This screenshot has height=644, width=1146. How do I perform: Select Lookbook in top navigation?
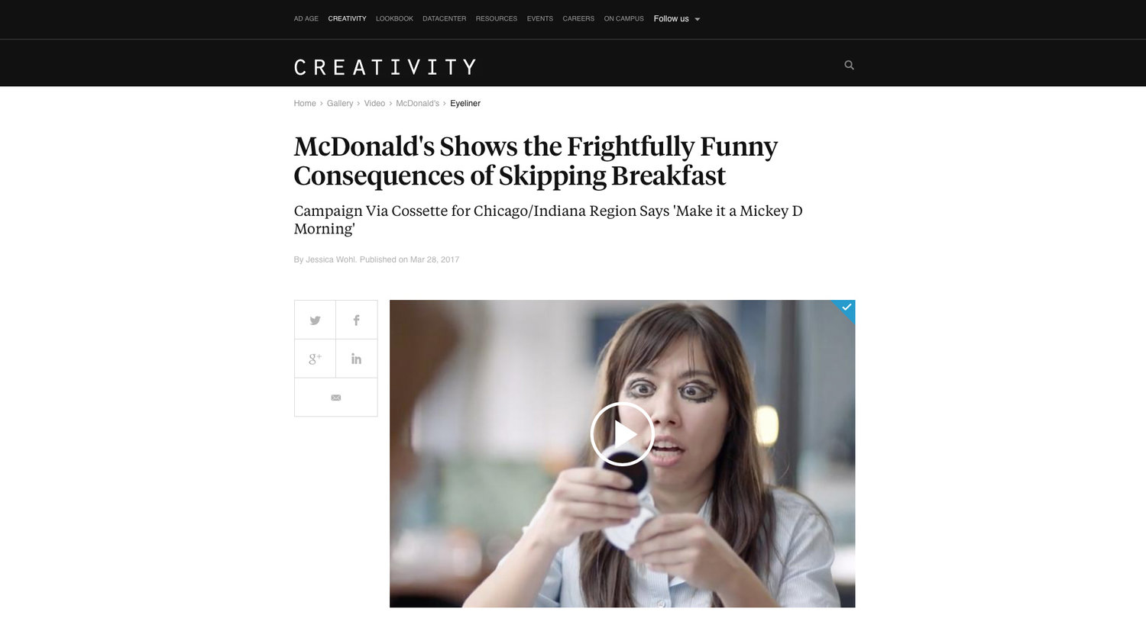click(x=394, y=19)
